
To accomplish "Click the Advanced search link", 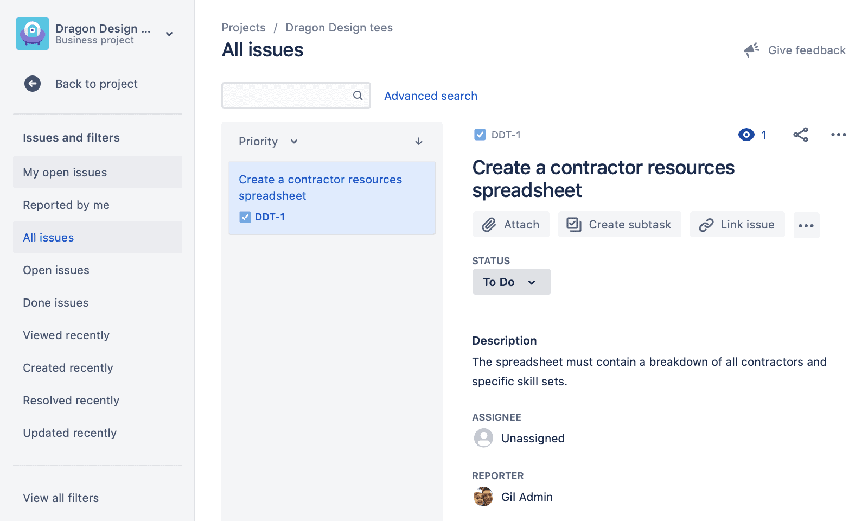I will 430,96.
